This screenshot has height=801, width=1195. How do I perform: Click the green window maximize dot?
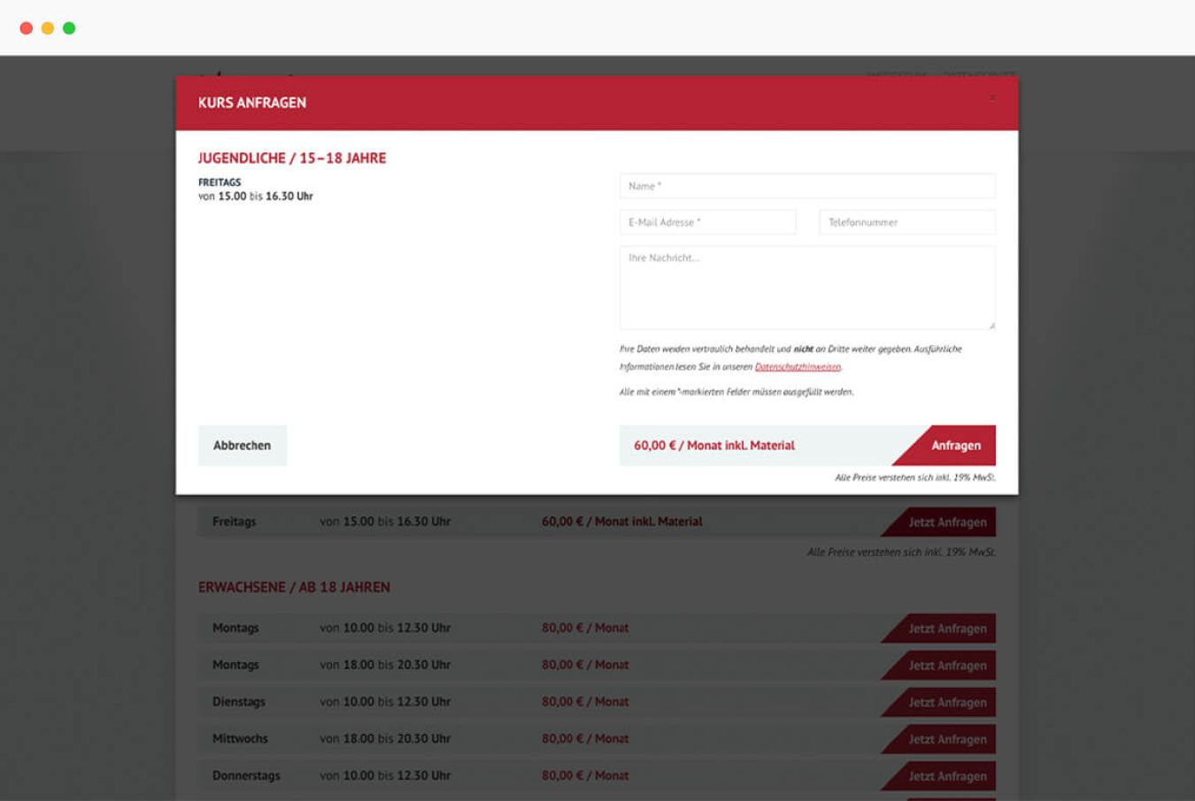pos(69,28)
